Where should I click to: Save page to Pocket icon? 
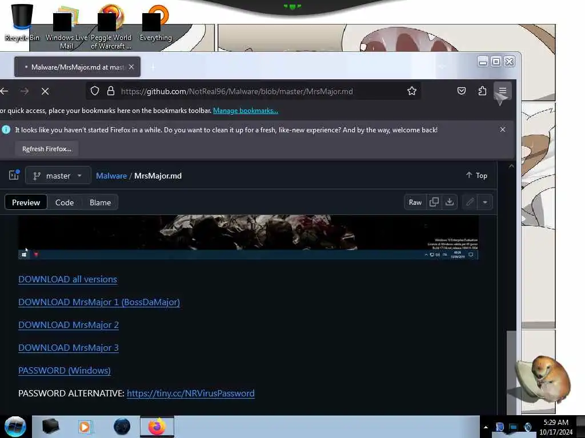tap(462, 91)
